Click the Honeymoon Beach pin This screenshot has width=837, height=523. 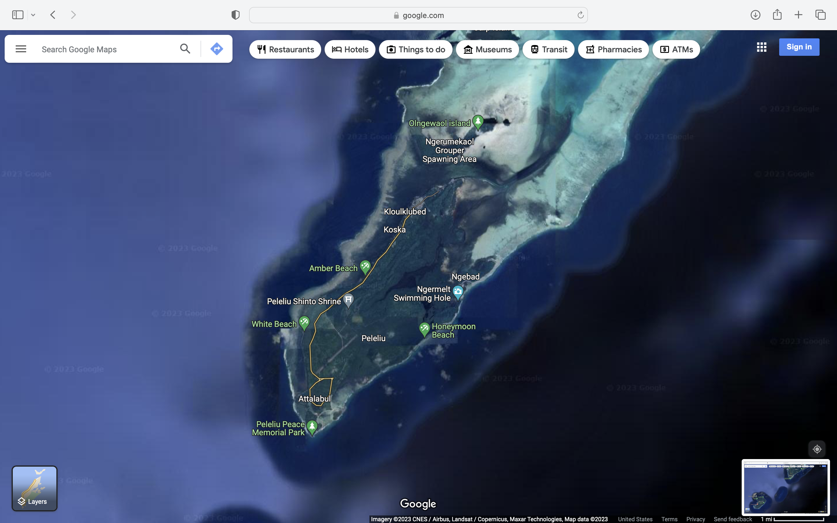(x=424, y=329)
